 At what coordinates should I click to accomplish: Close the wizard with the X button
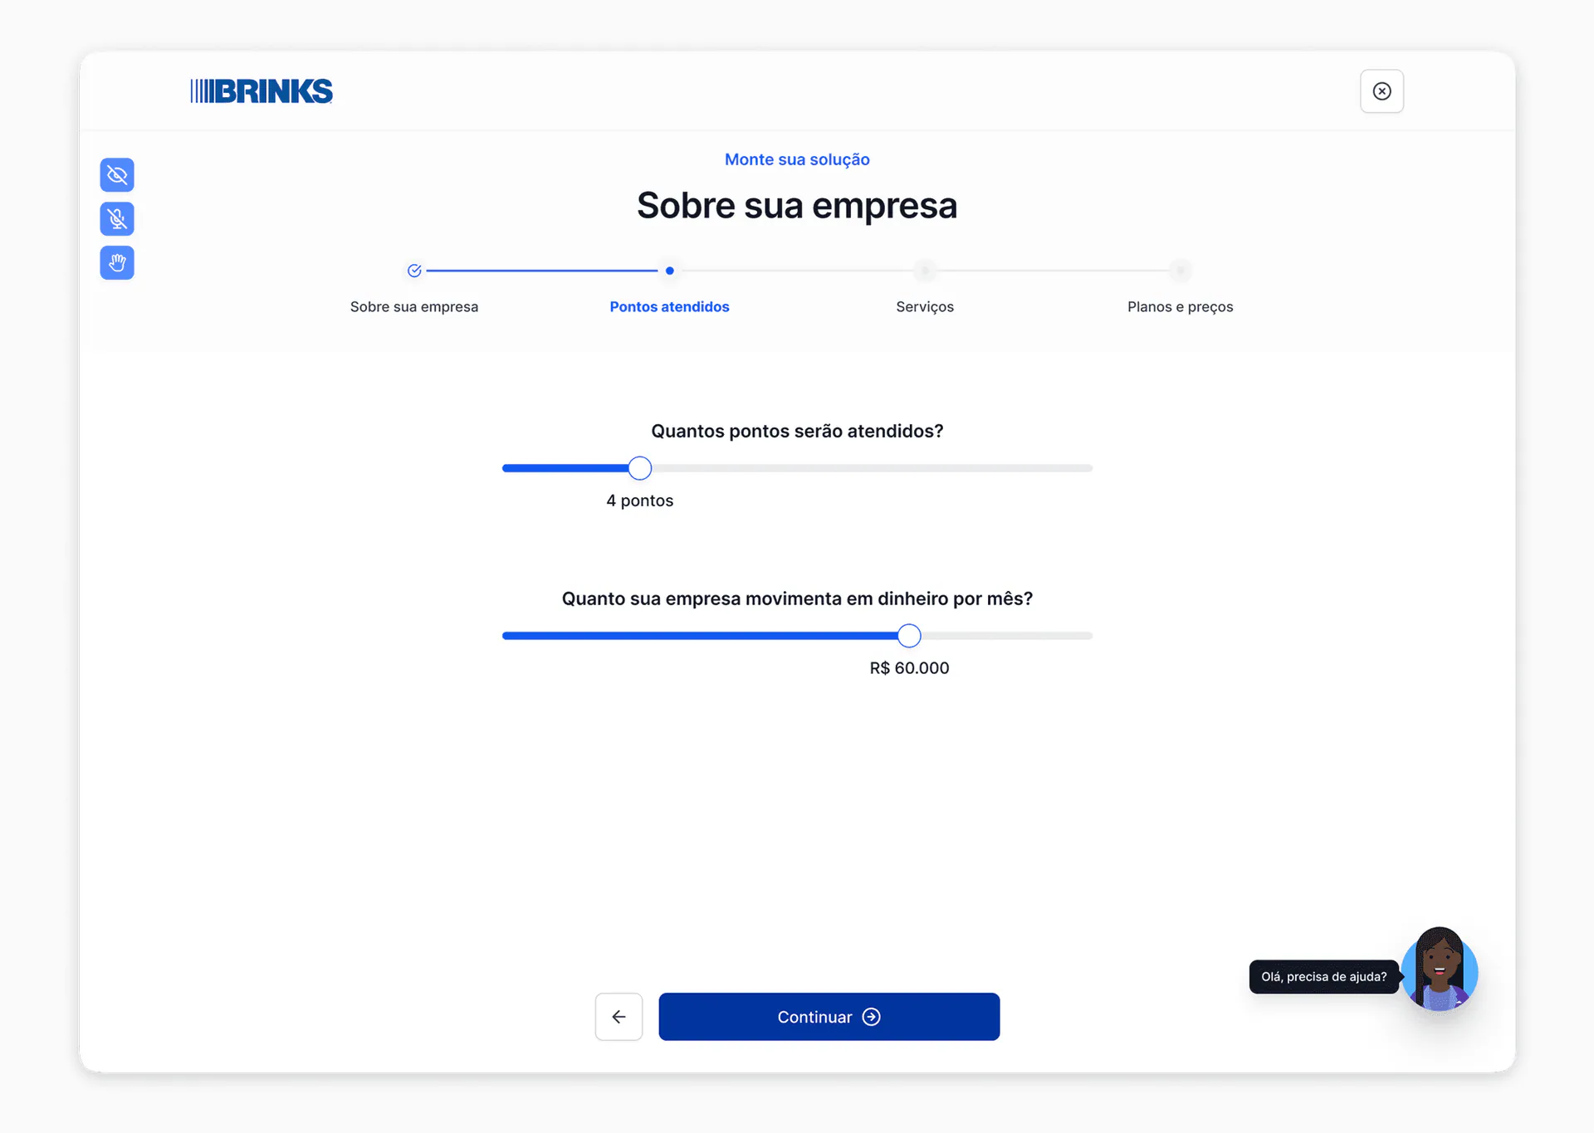[1381, 91]
